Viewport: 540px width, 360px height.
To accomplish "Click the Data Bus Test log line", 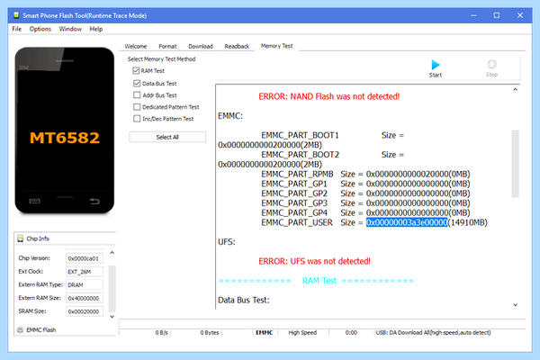I will (244, 300).
